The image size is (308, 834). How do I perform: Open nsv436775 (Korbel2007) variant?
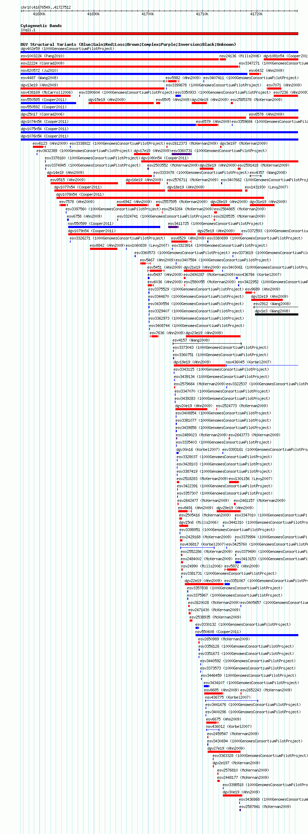tap(228, 697)
